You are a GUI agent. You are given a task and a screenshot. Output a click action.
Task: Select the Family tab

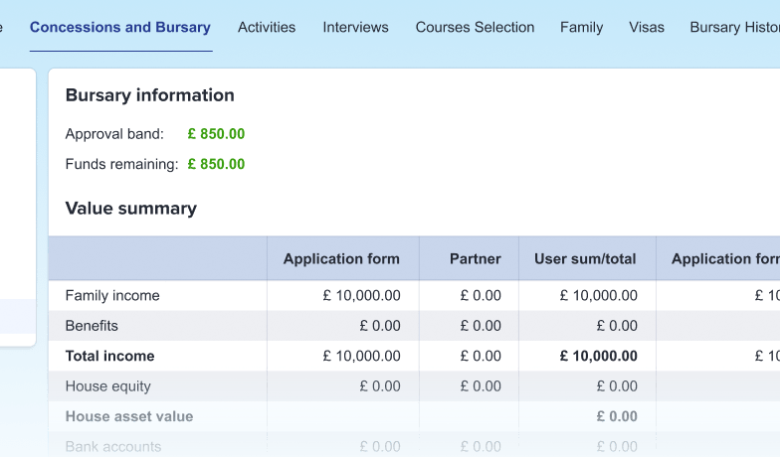pyautogui.click(x=581, y=28)
